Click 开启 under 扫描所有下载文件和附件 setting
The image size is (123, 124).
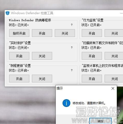(x=92, y=56)
